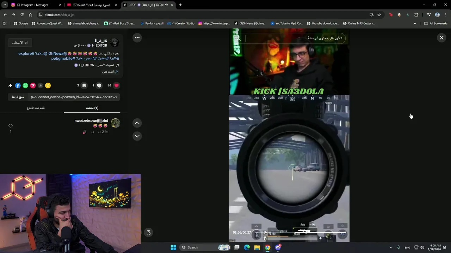This screenshot has height=253, width=451.
Task: Share to WhatsApp
Action: click(25, 85)
